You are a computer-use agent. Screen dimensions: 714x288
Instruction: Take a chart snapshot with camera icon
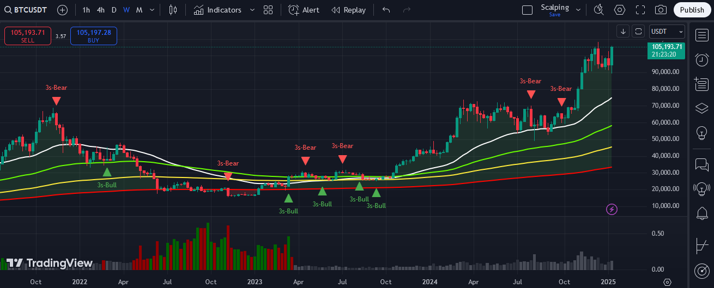coord(661,10)
